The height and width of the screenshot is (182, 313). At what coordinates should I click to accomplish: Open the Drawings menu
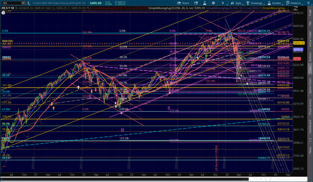[x=254, y=3]
